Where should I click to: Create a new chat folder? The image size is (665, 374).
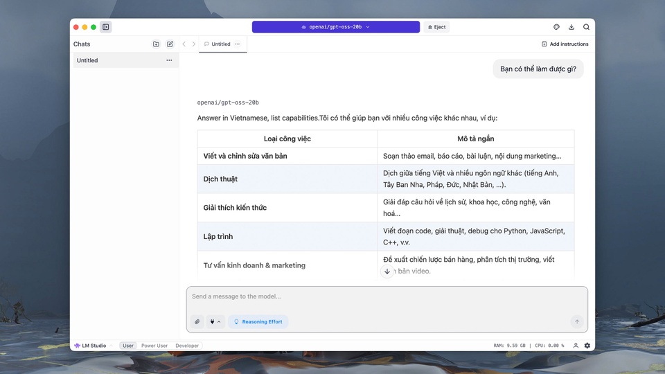click(156, 44)
